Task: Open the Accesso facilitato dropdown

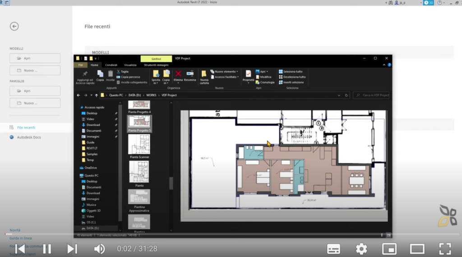Action: [x=225, y=77]
